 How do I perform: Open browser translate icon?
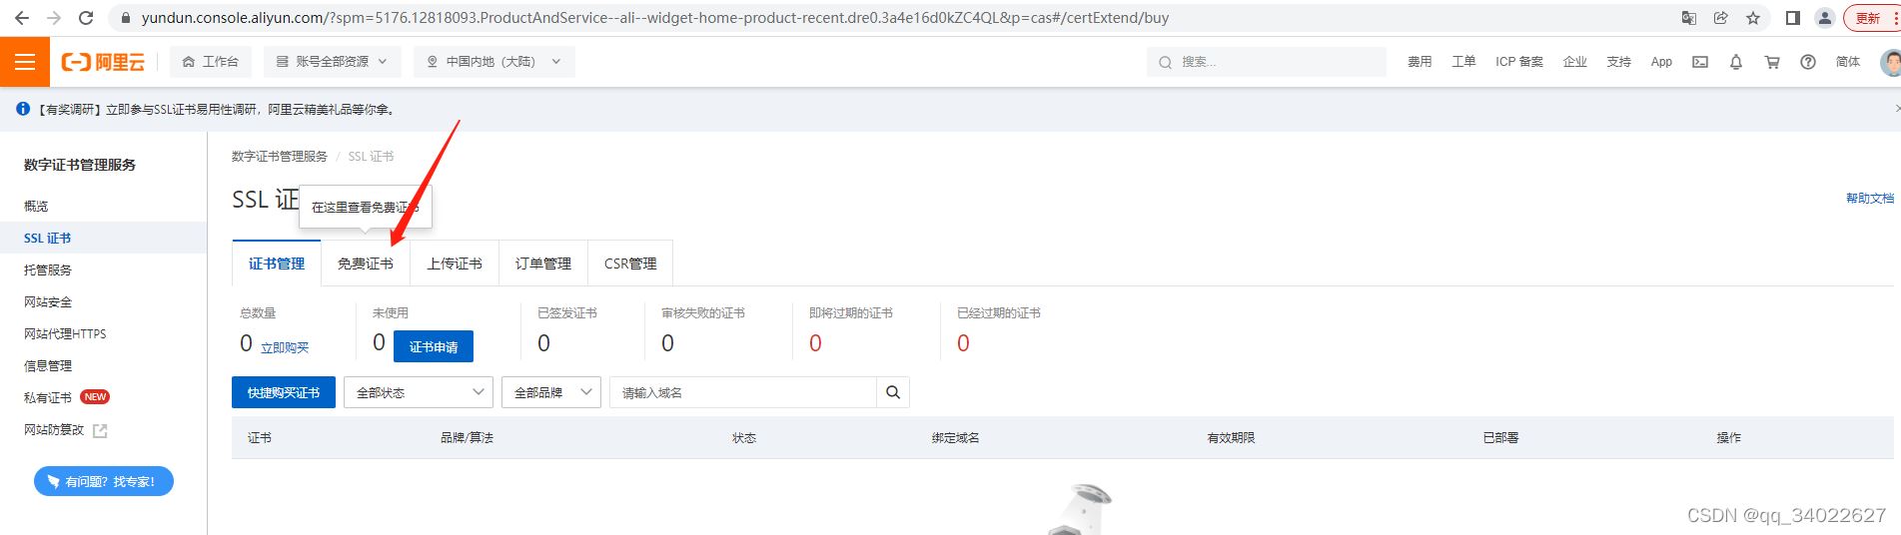pyautogui.click(x=1689, y=18)
